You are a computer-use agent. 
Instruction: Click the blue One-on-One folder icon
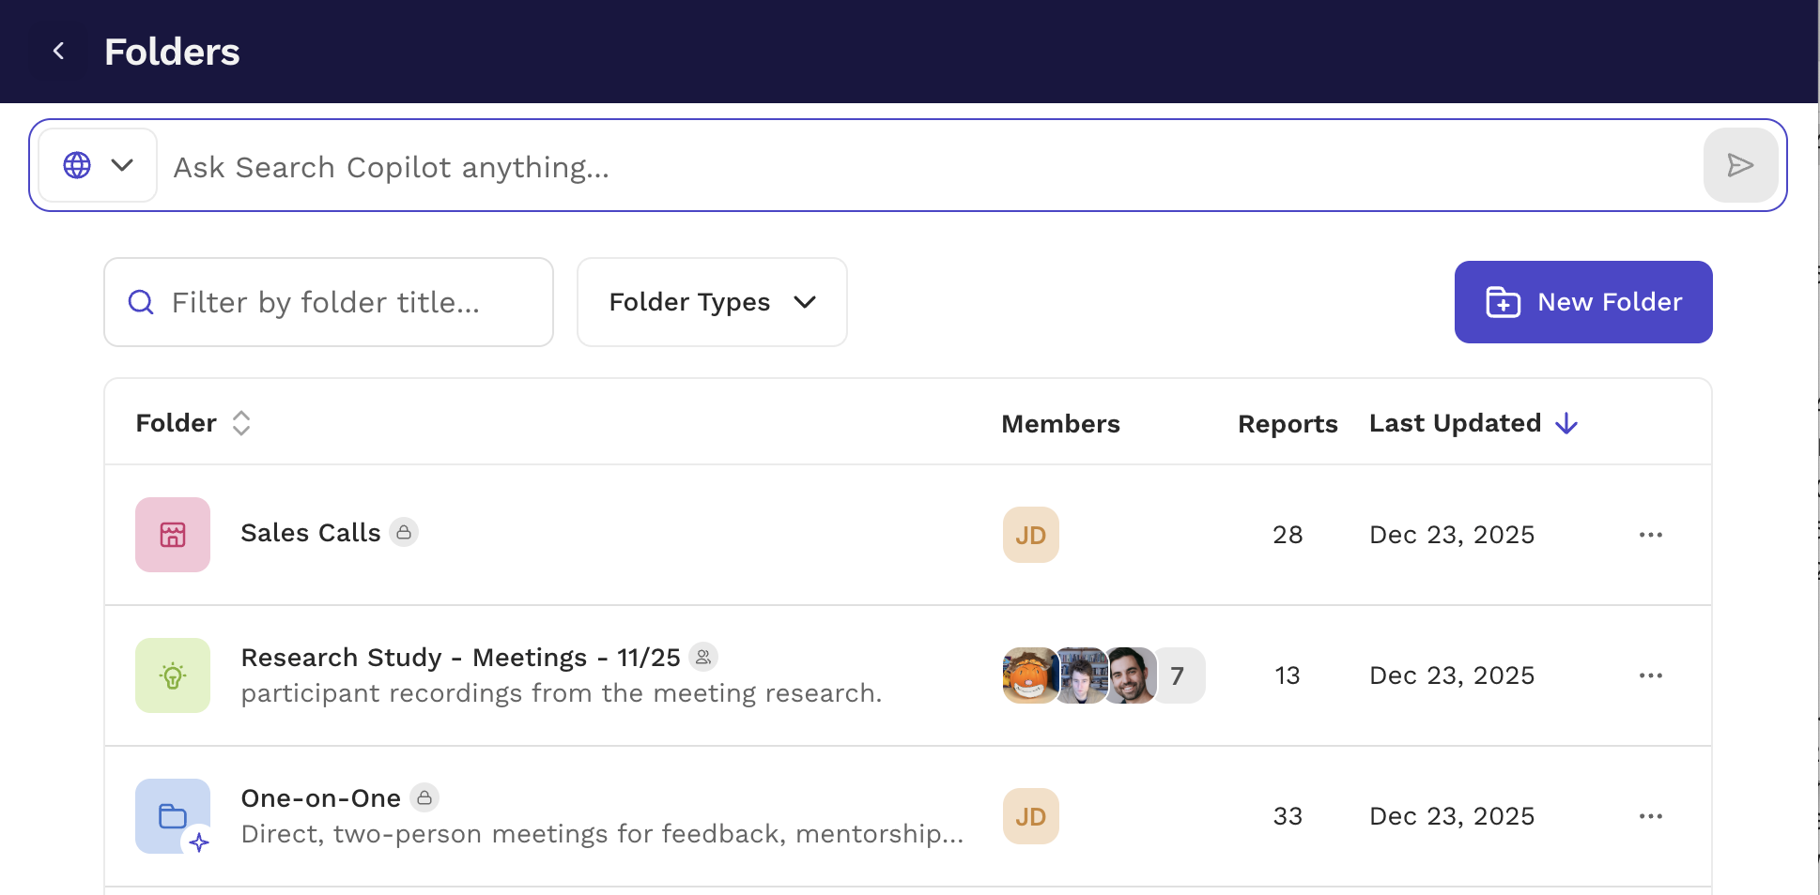173,816
